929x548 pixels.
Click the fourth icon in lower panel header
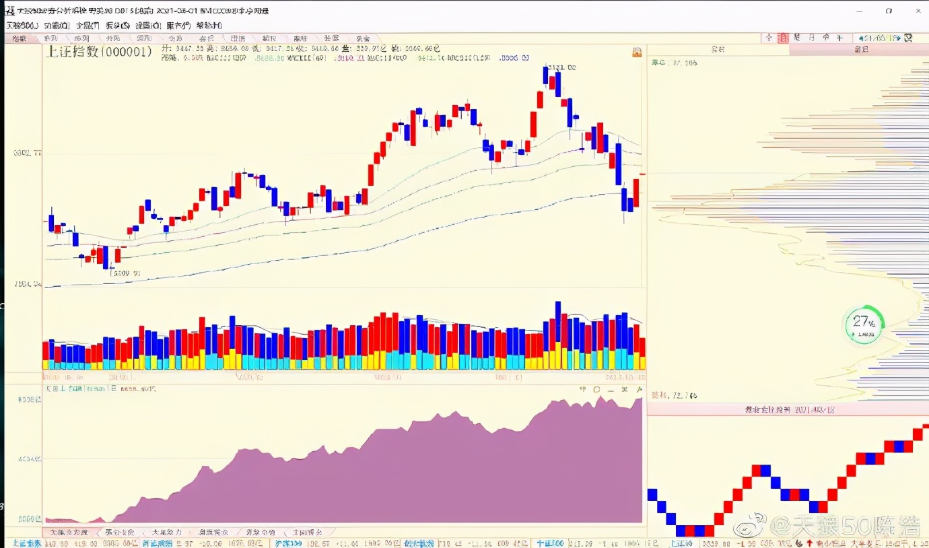(625, 389)
